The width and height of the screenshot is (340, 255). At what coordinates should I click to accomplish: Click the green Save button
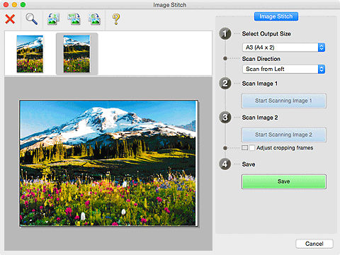[284, 181]
